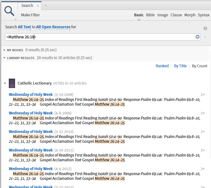This screenshot has width=211, height=188.
Task: Select the Search tab
Action: [27, 6]
